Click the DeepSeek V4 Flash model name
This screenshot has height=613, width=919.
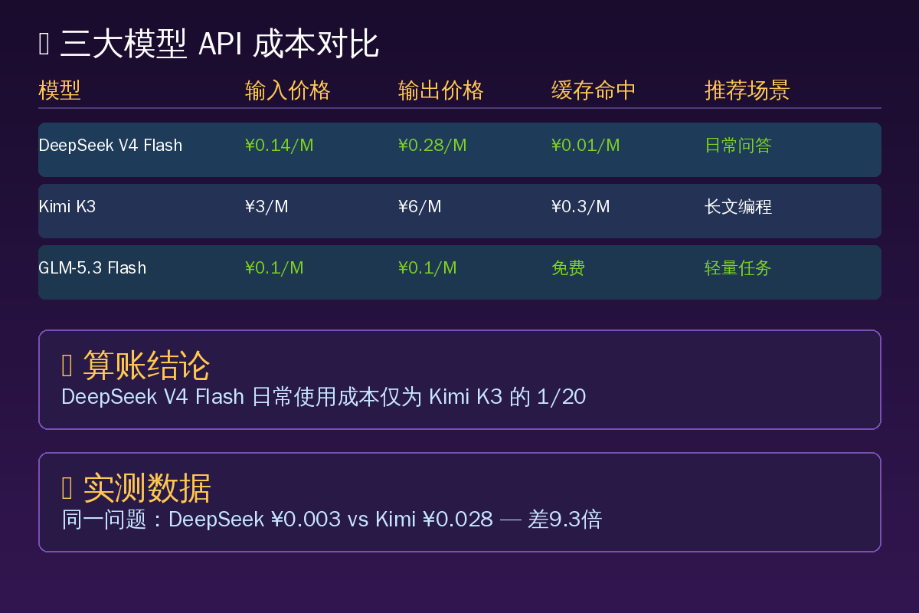coord(110,146)
